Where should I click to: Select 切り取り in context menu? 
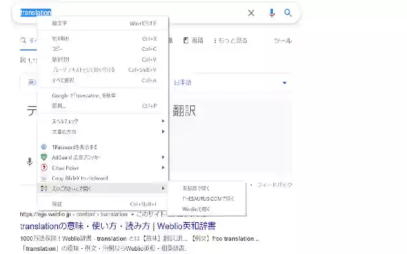[103, 39]
